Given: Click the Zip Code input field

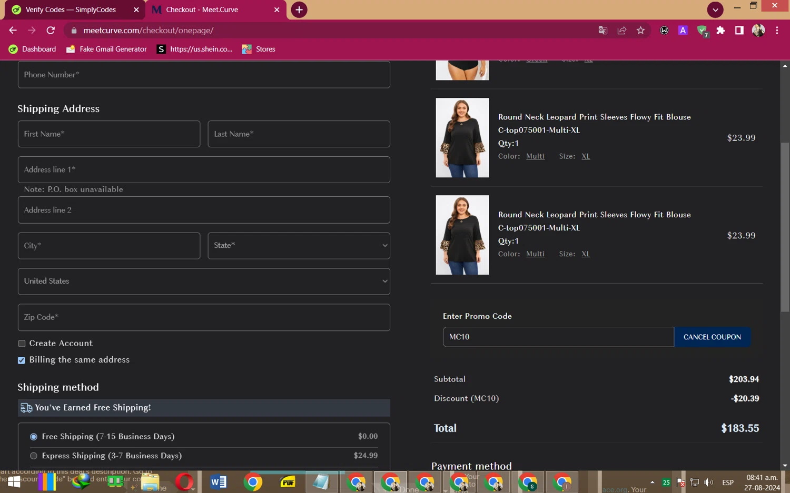Looking at the screenshot, I should pos(204,317).
